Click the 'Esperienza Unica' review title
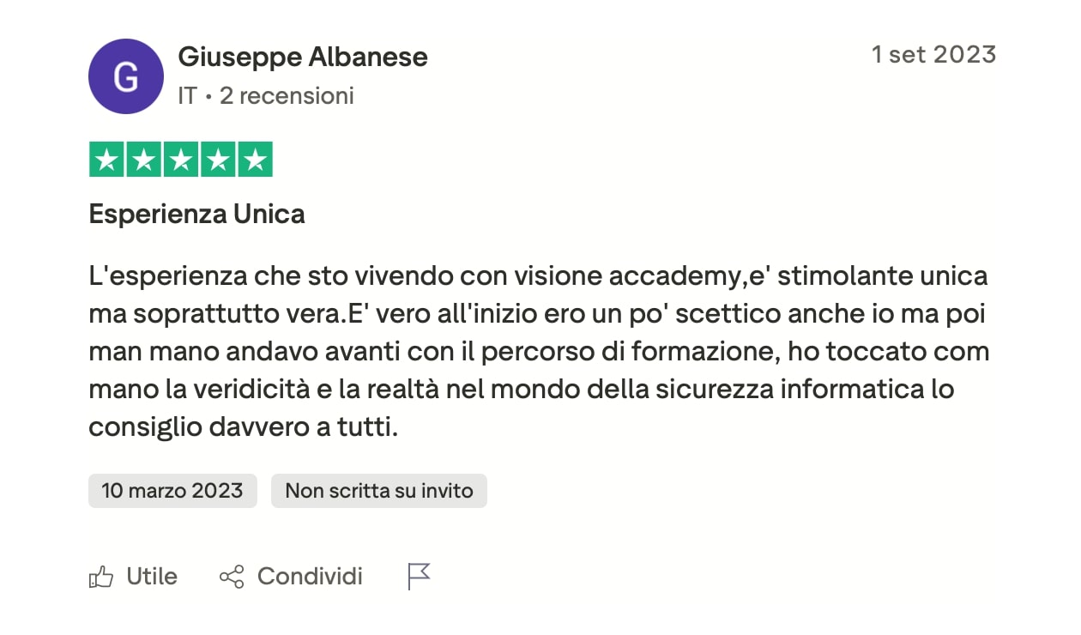Screen dimensions: 1081x635 [197, 214]
